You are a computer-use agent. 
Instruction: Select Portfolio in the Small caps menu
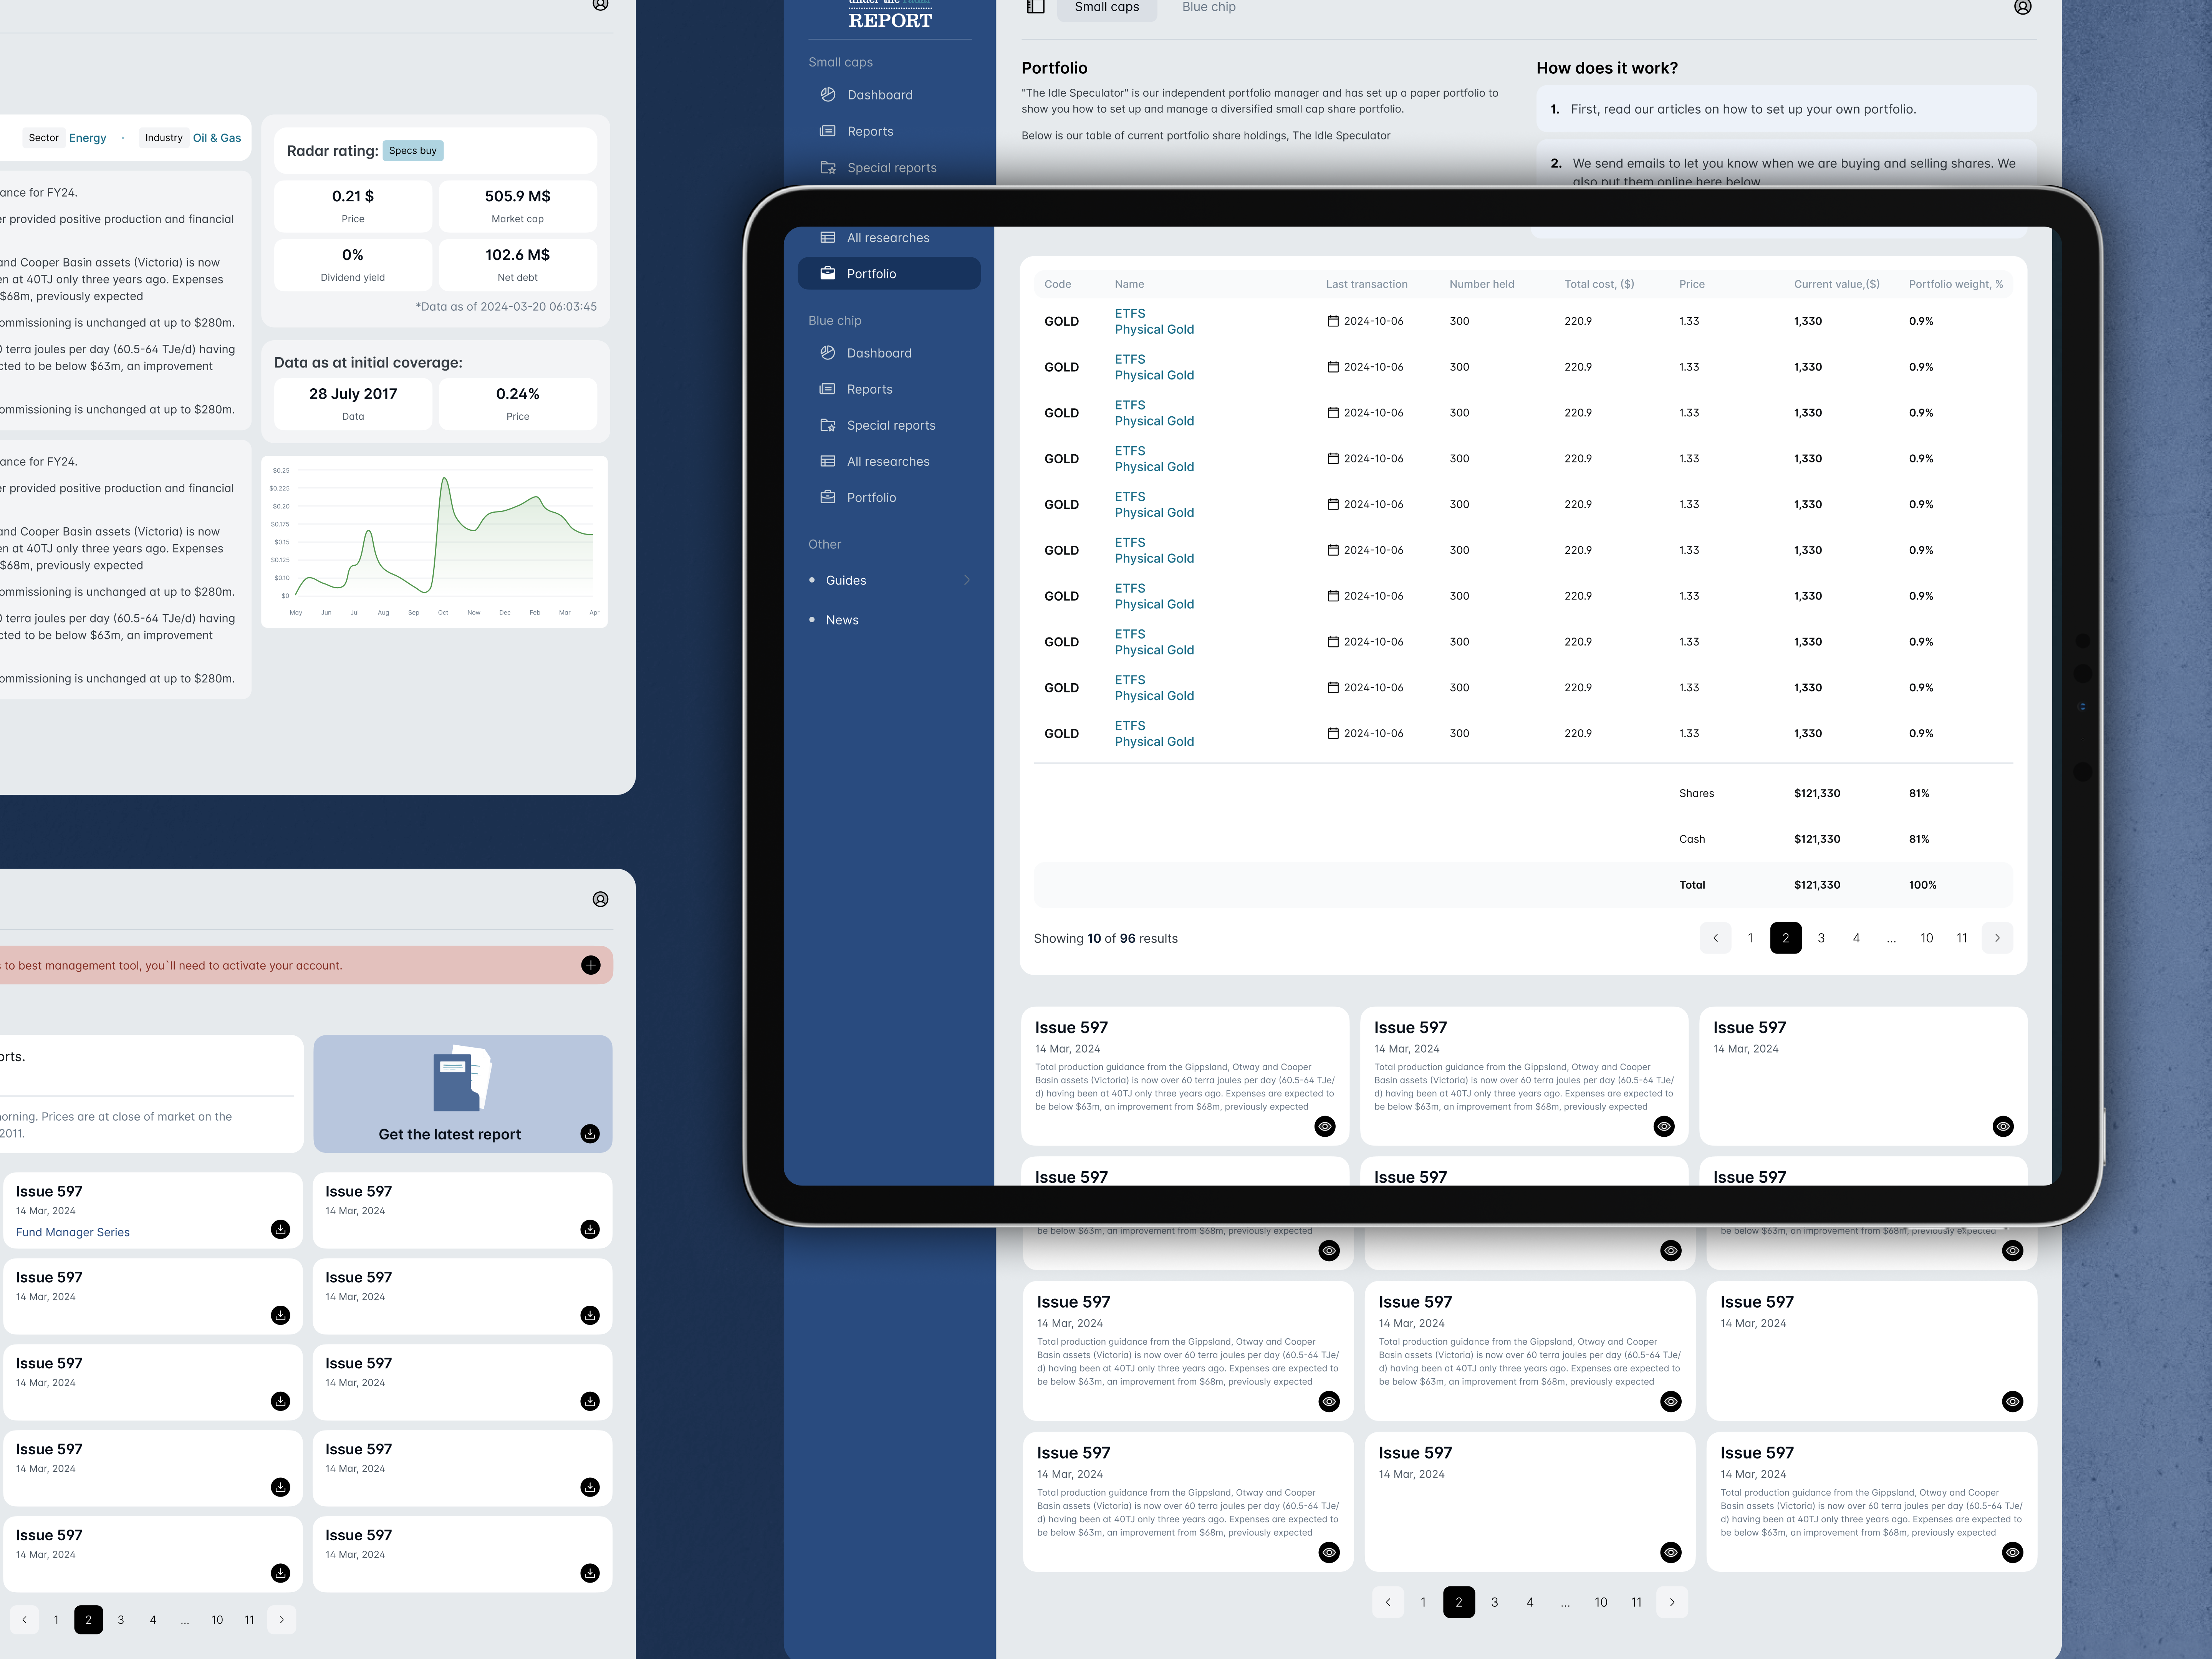pos(871,273)
